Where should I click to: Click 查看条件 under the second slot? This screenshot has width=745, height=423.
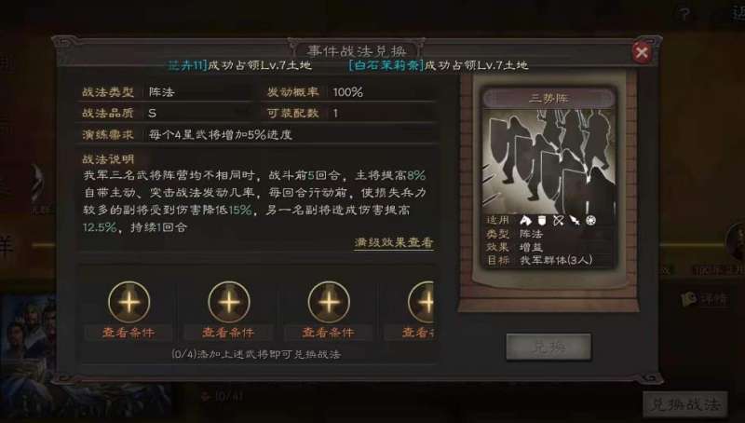click(228, 333)
